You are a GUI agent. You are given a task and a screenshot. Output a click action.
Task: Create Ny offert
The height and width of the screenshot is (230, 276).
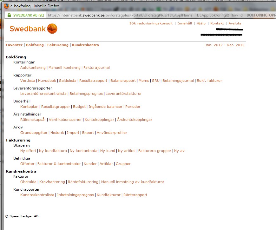[x=28, y=151]
